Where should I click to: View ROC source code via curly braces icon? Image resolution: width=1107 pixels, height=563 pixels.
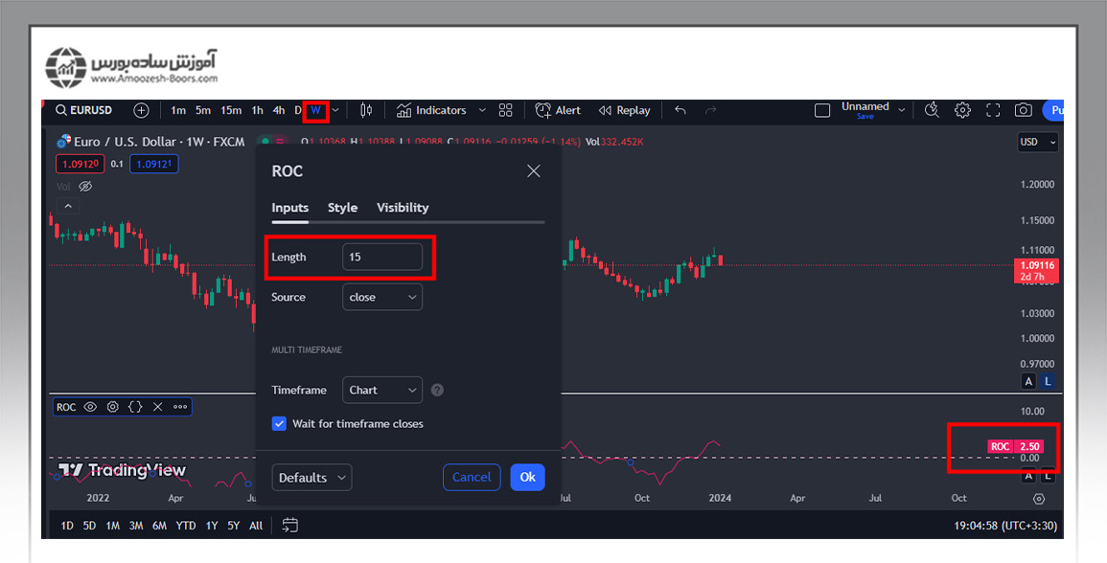pyautogui.click(x=134, y=406)
